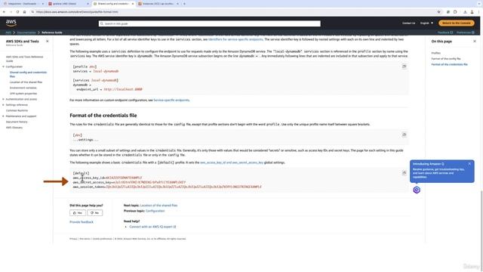Screen dimensions: 483x272
Task: Open the Contact Us link
Action: tap(408, 23)
